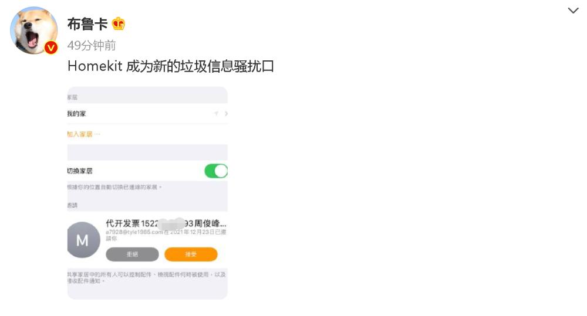The width and height of the screenshot is (587, 316).
Task: Click the location arrow icon in 我的家 row
Action: pos(217,113)
